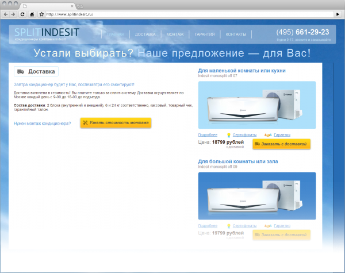This screenshot has width=345, height=273.
Task: Open the КОНТАКТЫ menu item
Action: (x=236, y=34)
